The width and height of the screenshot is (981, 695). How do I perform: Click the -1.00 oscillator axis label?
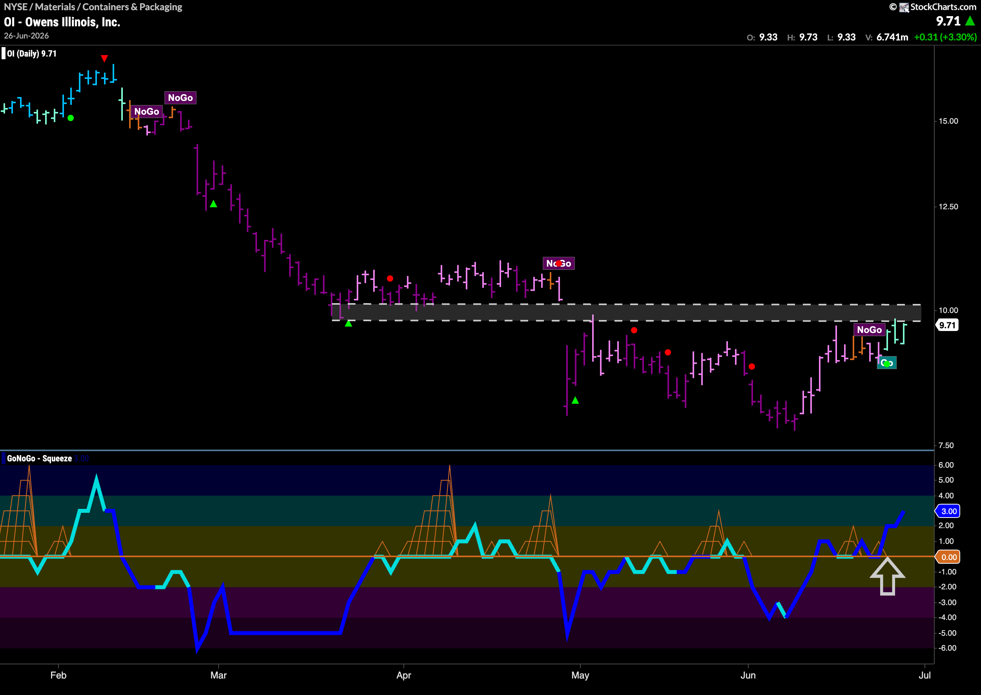947,572
